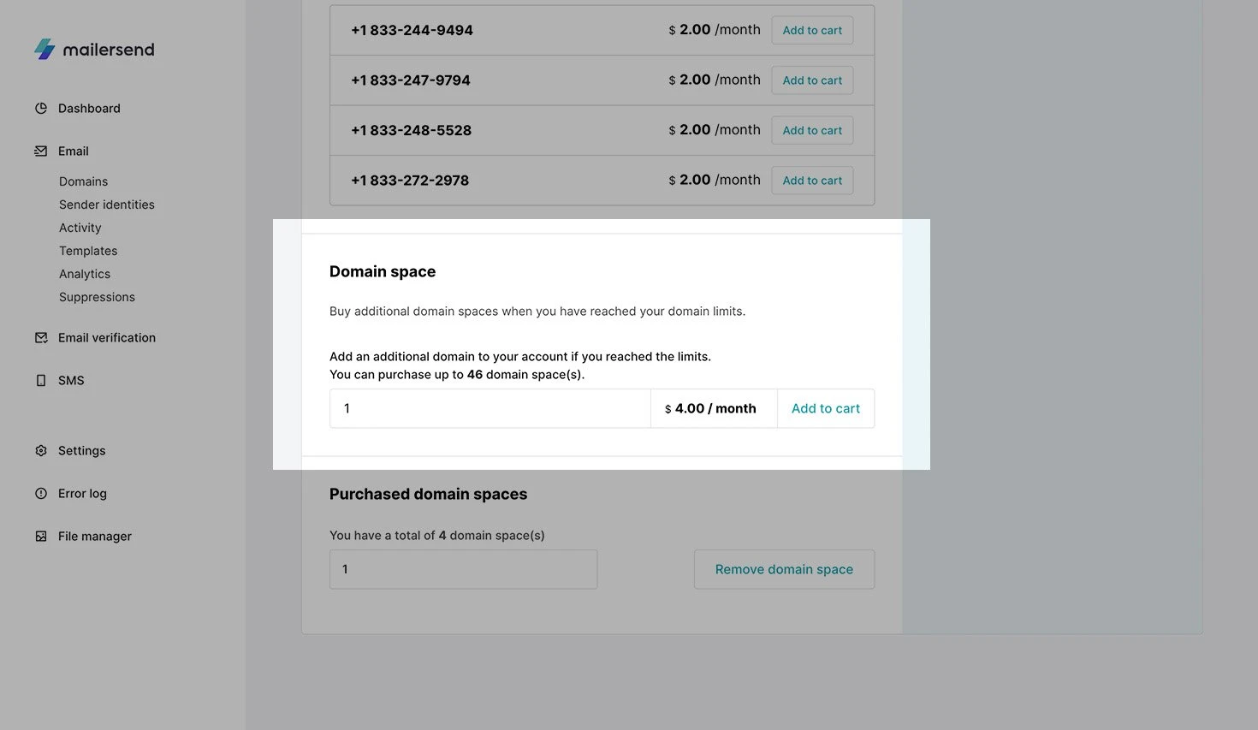Select Suppressions in the sidebar
Screen dimensions: 1258x730
click(x=97, y=297)
